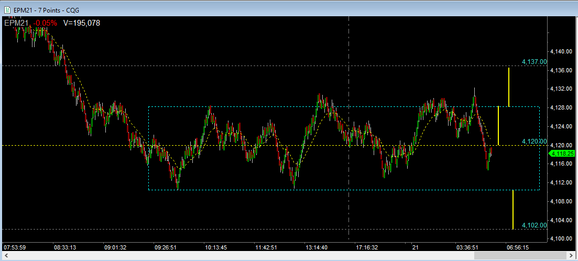Click the 21 date label on time axis

coord(415,247)
